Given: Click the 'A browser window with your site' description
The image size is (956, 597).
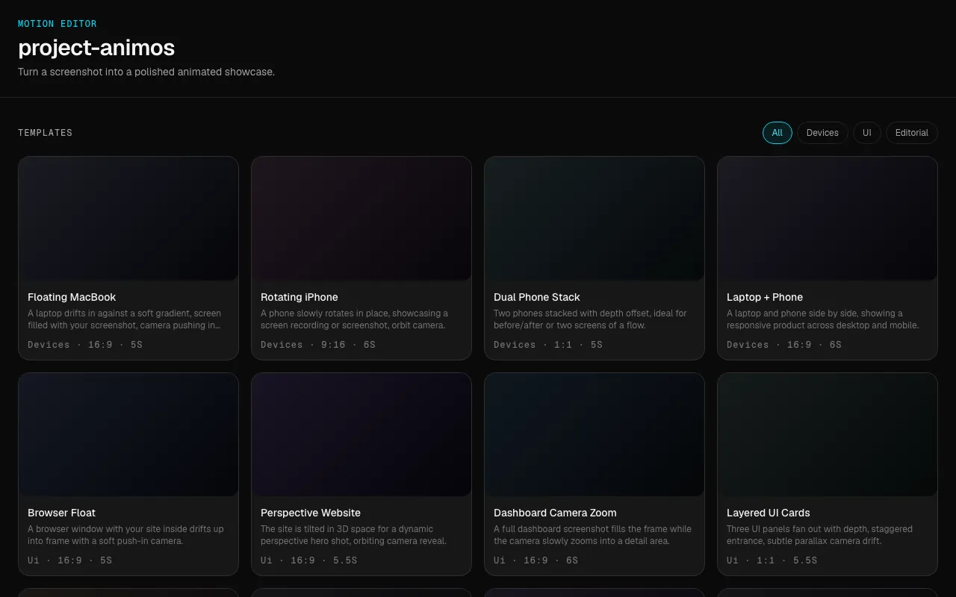Looking at the screenshot, I should point(125,535).
